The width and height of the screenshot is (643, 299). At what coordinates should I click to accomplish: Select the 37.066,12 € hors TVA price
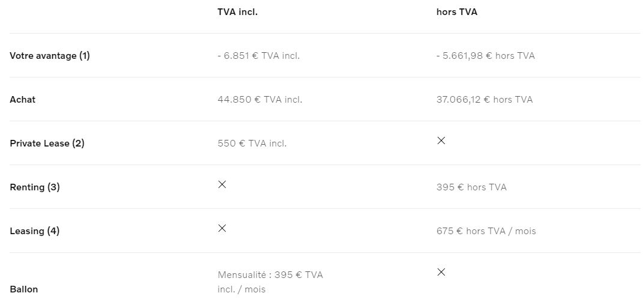[x=484, y=100]
